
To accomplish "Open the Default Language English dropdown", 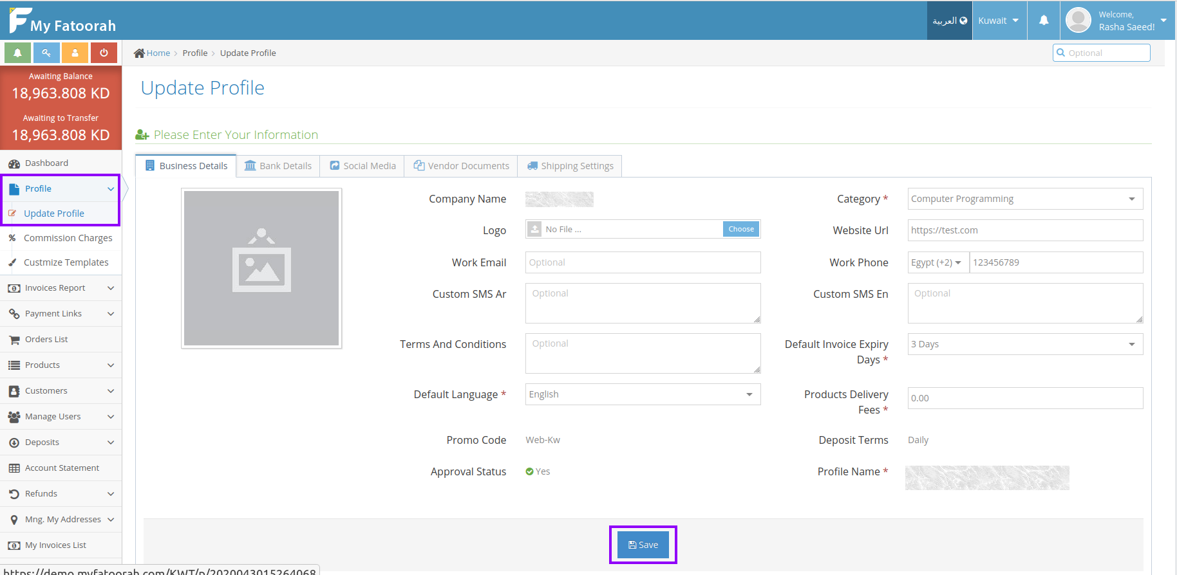I will click(643, 394).
